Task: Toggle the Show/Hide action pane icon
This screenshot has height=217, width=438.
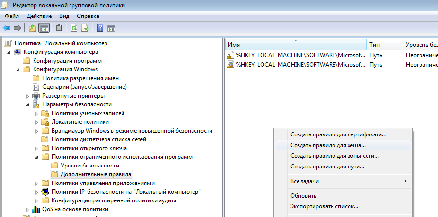Action: pos(111,28)
